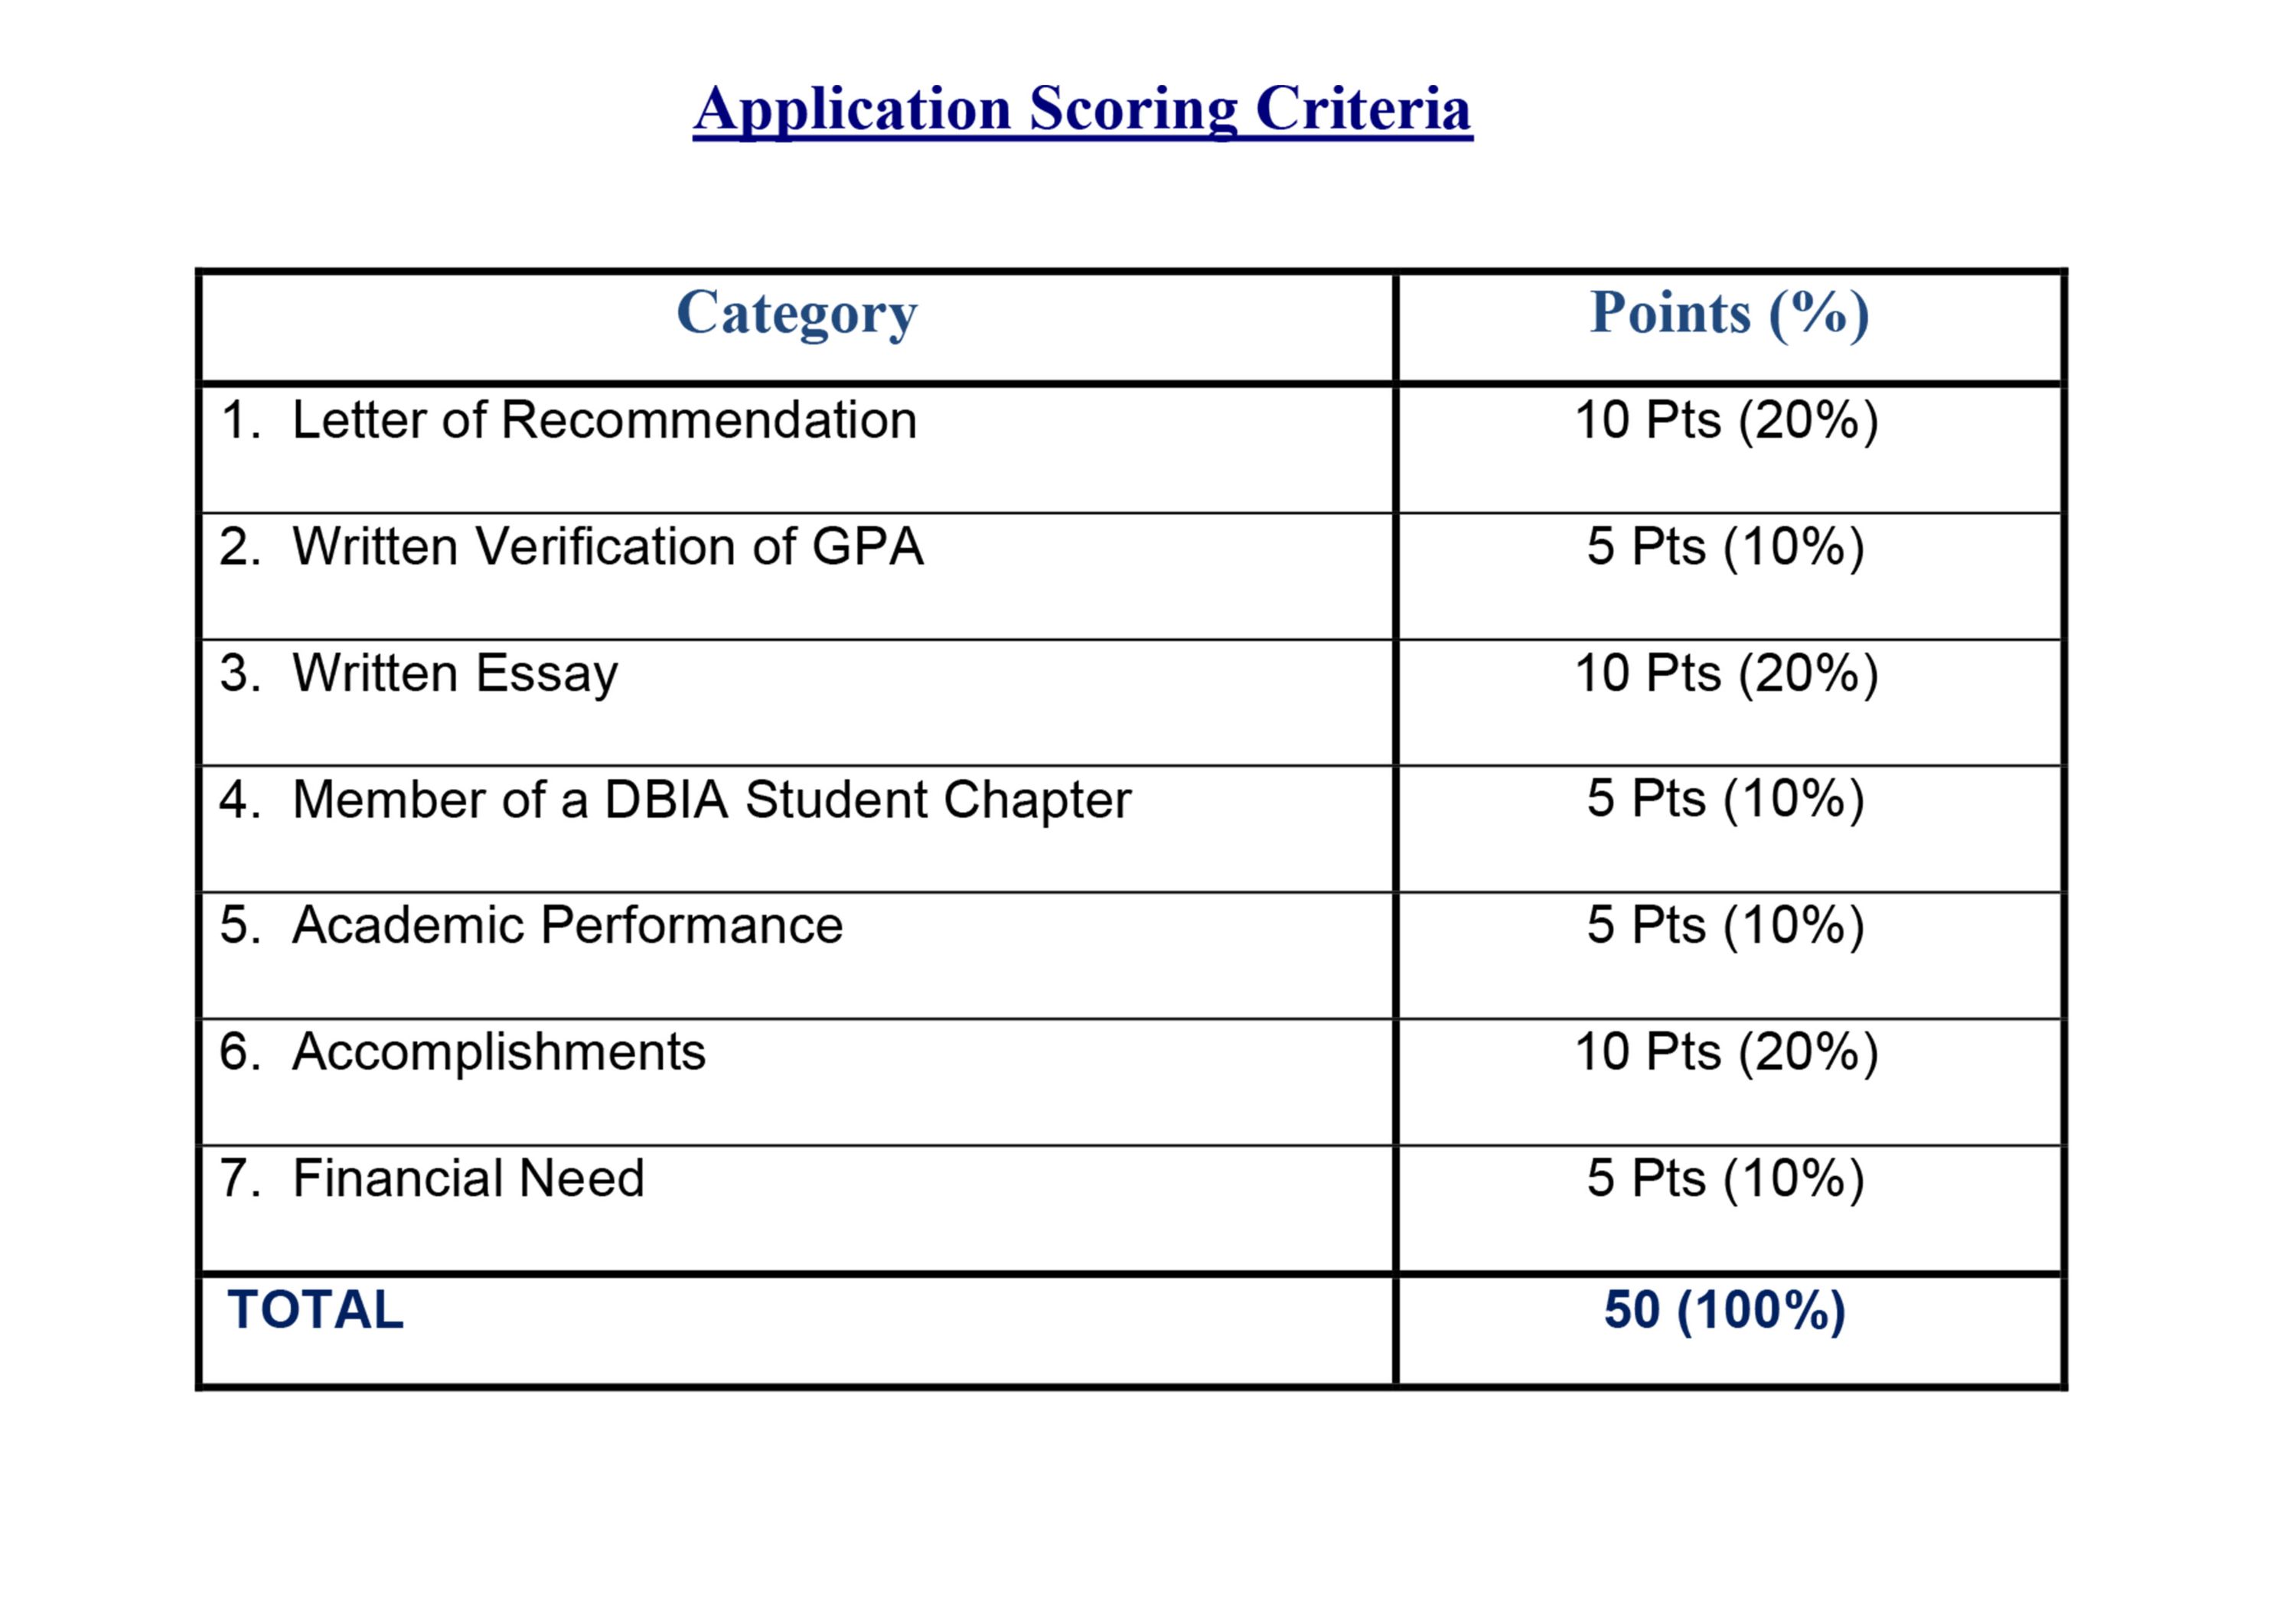Viewport: 2296px width, 1600px height.
Task: Click Written Verification of GPA text
Action: (607, 547)
